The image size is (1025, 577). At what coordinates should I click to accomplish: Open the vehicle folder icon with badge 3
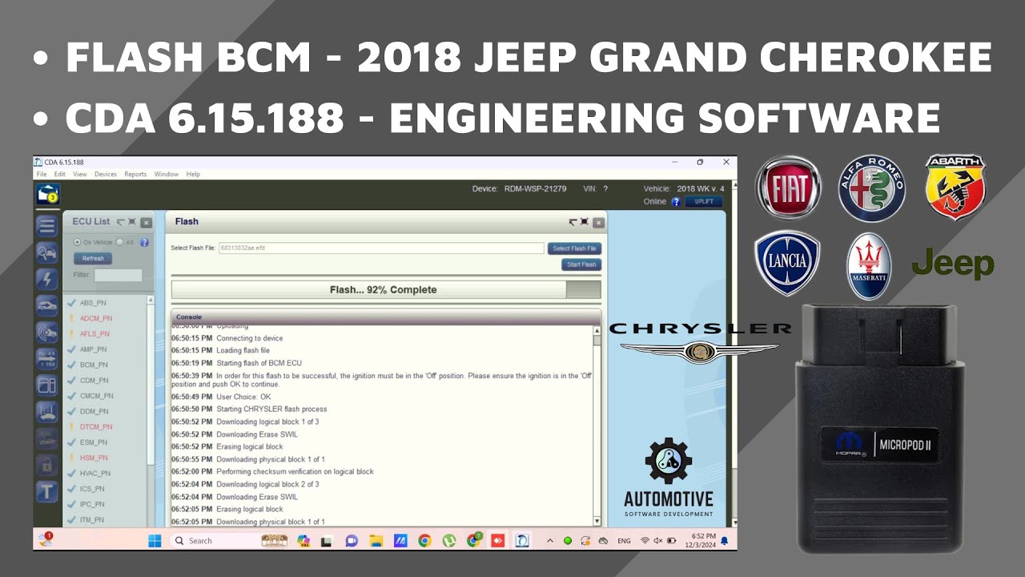click(47, 194)
